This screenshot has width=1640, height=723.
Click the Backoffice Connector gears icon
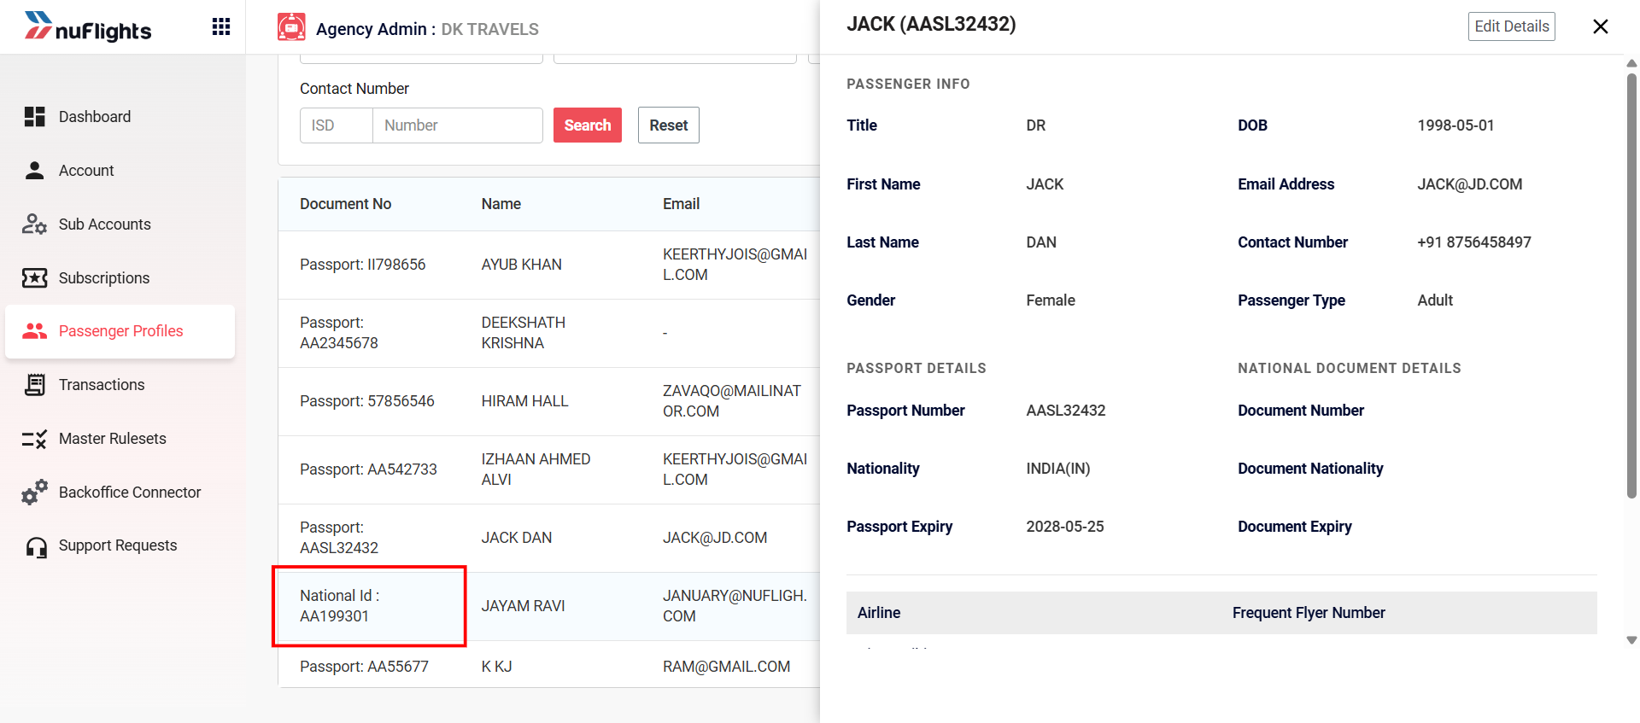click(x=34, y=493)
